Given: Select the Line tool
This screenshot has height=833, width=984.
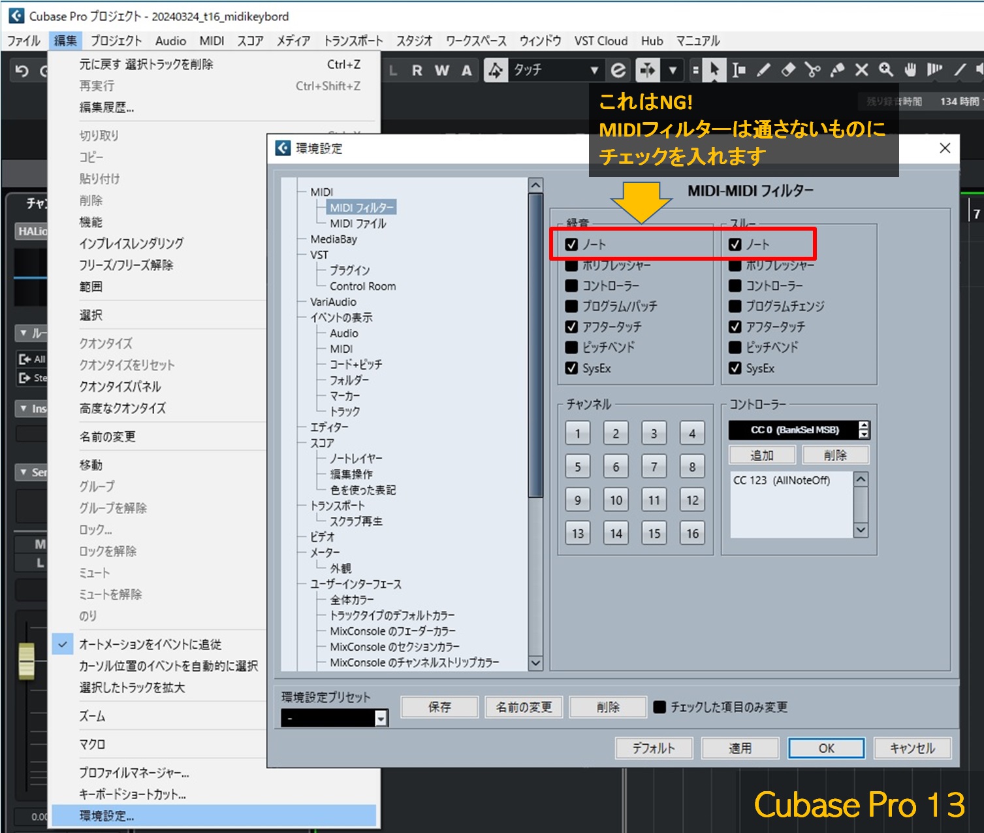Looking at the screenshot, I should (960, 70).
